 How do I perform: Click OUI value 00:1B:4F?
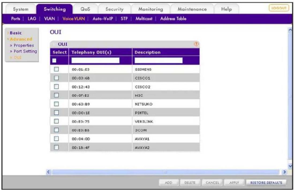(81, 148)
